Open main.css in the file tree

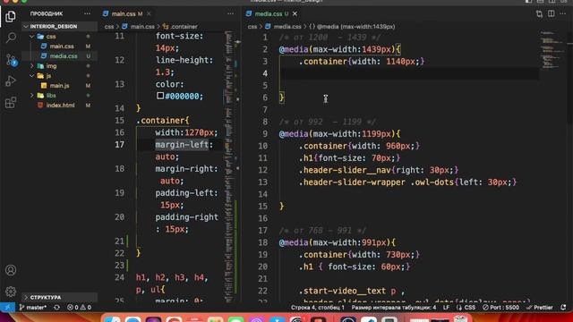pos(62,47)
